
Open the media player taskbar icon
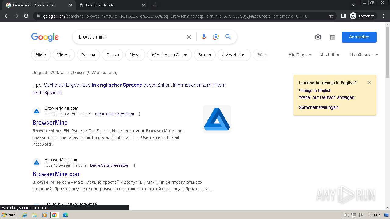pyautogui.click(x=44, y=215)
